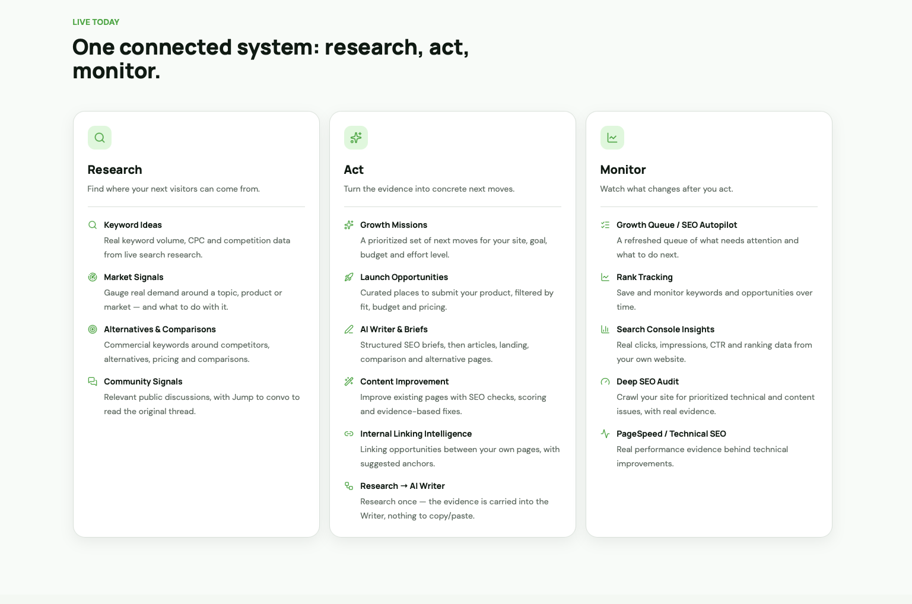The image size is (912, 604).
Task: Click the workflow icon beside Research → AI Writer
Action: [x=349, y=486]
